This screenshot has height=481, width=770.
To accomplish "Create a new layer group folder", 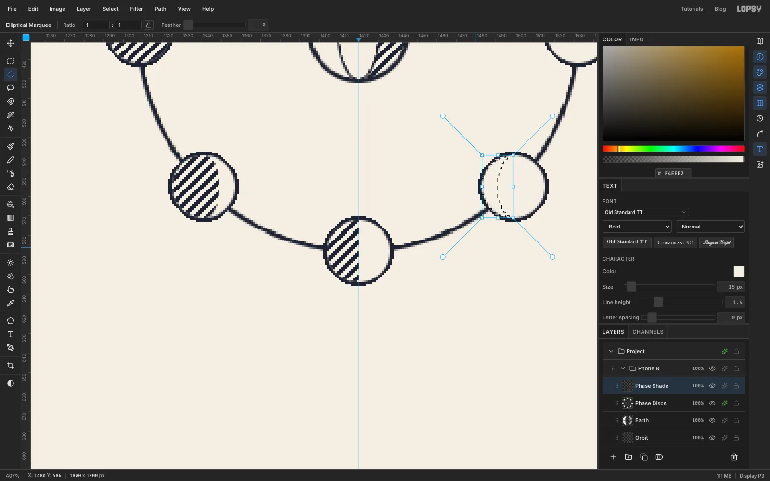I will [629, 457].
